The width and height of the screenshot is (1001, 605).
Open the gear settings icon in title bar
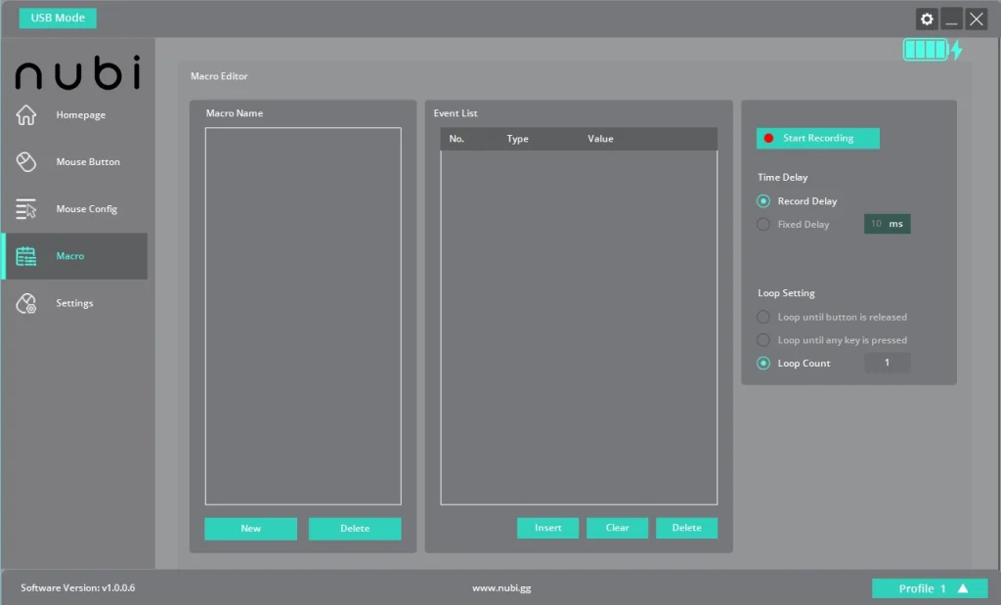[926, 19]
